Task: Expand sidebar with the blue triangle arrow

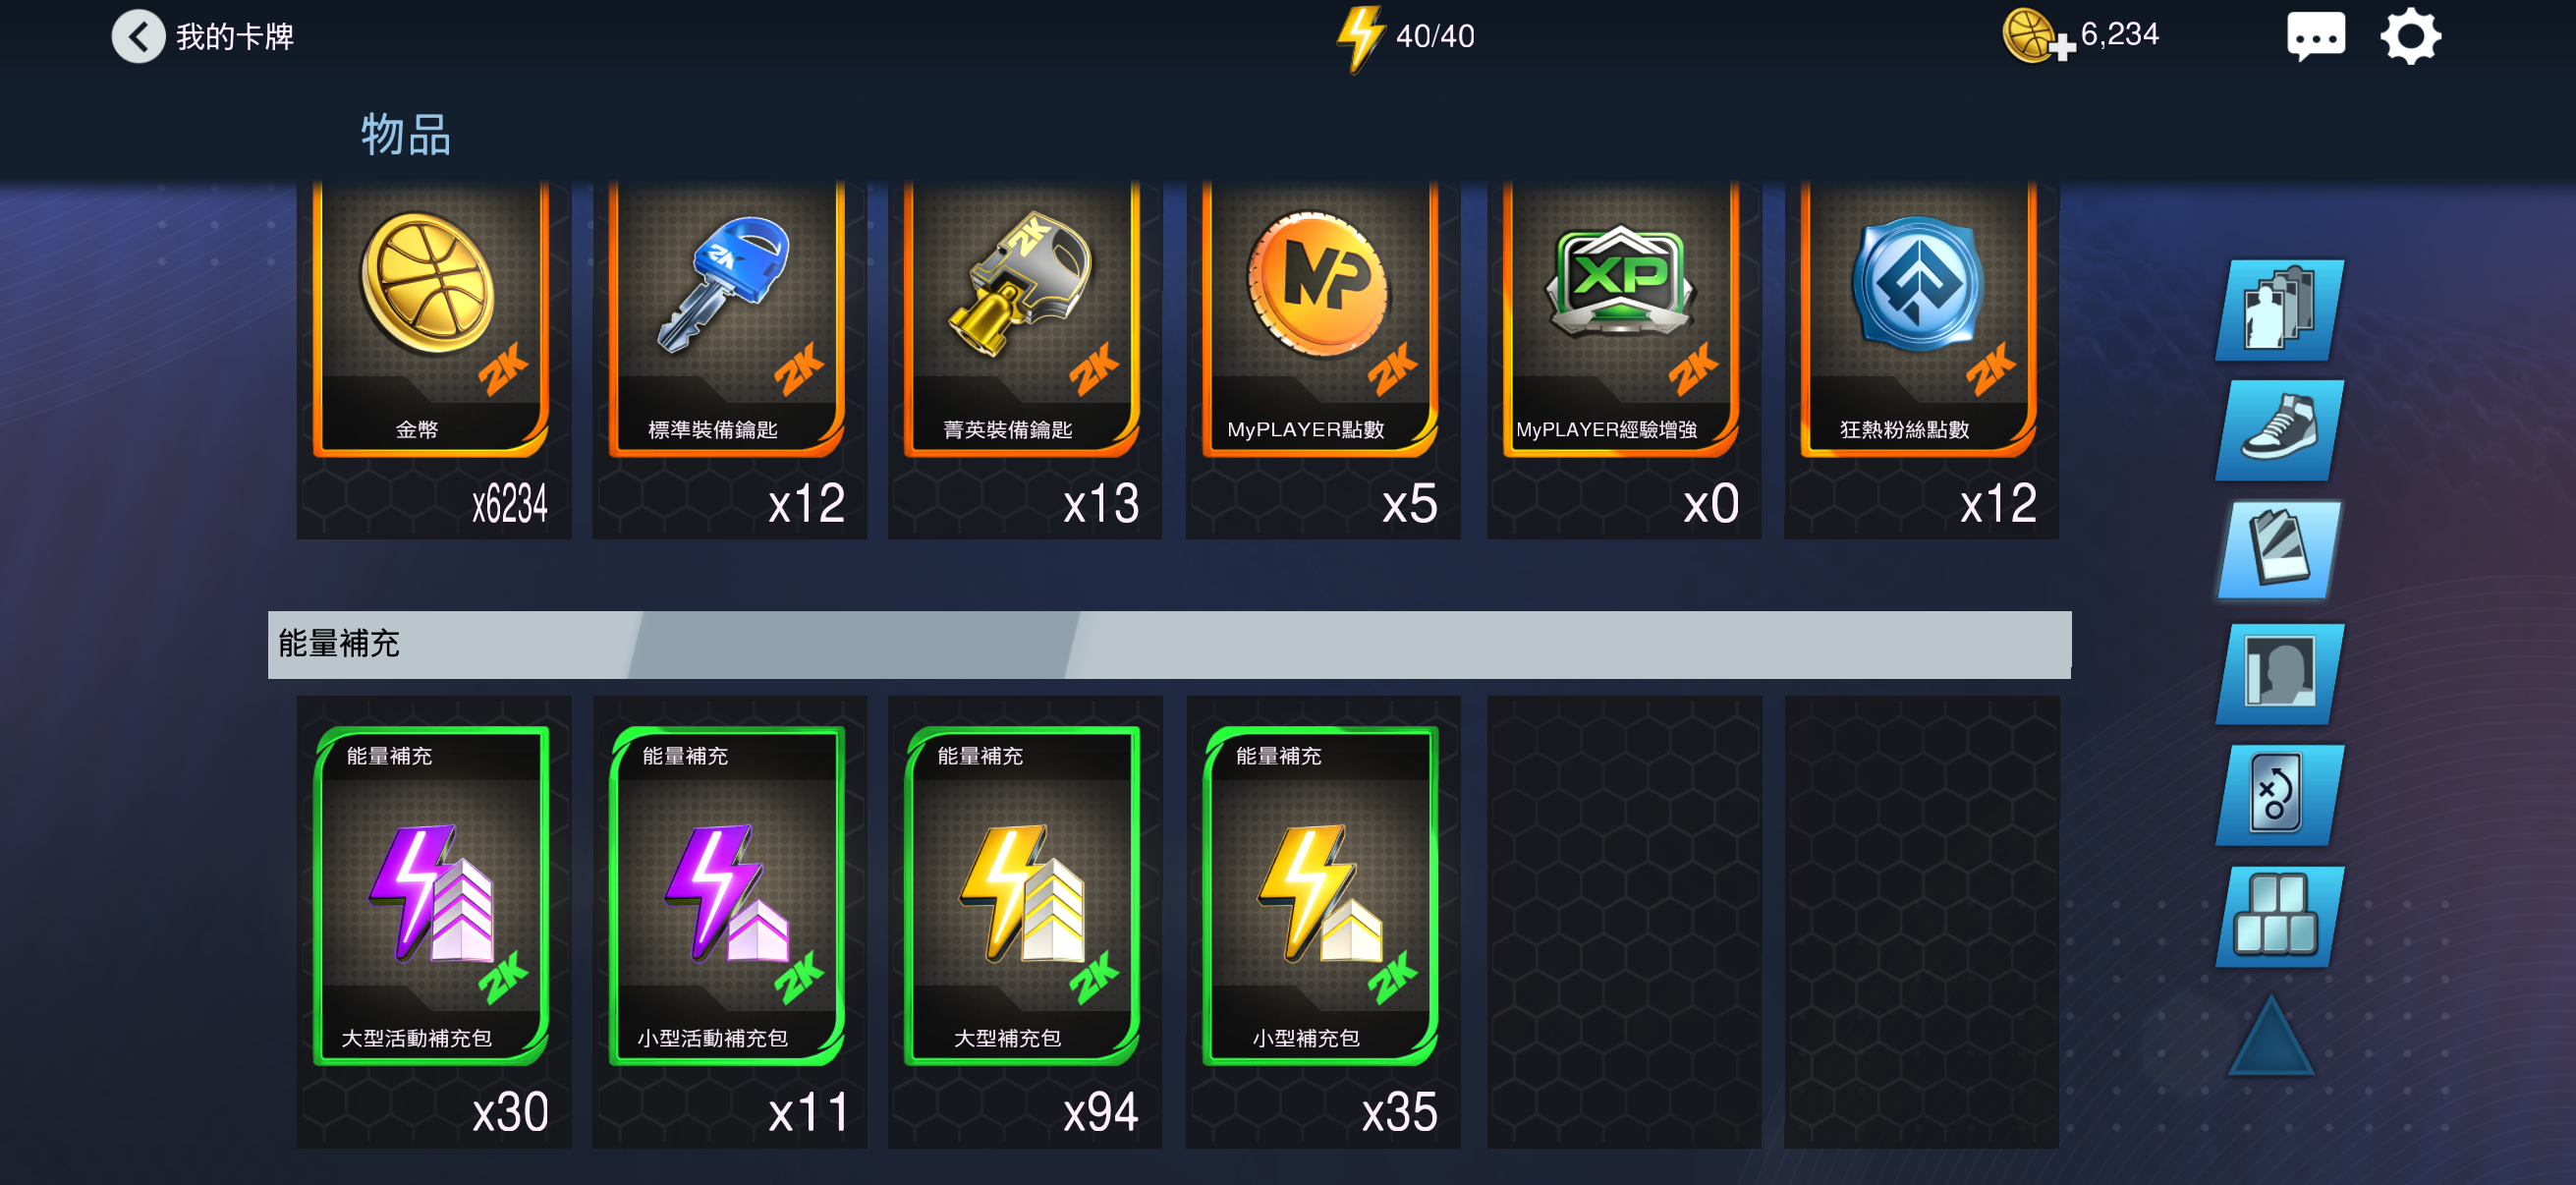Action: pyautogui.click(x=2271, y=1036)
